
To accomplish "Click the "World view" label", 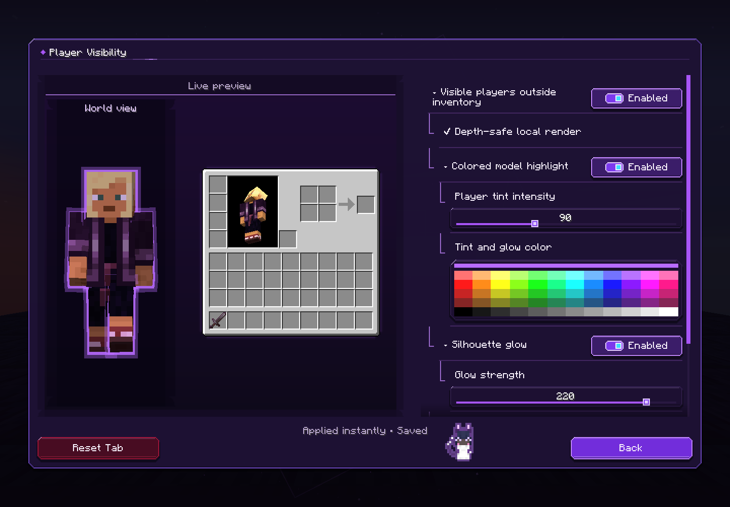I will tap(111, 108).
